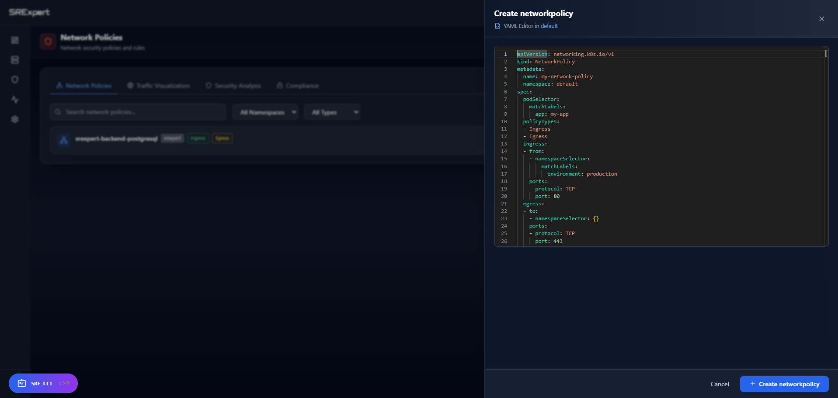
Task: Click the red Network Policies header icon
Action: [x=48, y=42]
